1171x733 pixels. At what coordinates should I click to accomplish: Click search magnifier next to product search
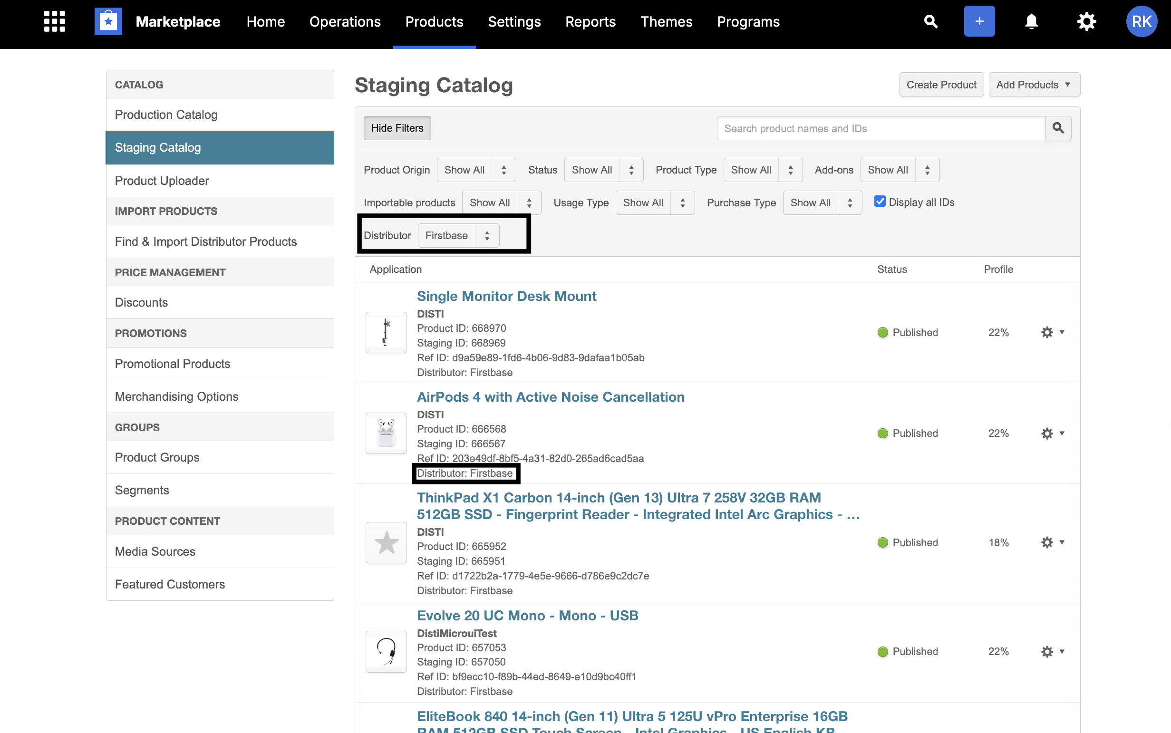coord(1058,128)
